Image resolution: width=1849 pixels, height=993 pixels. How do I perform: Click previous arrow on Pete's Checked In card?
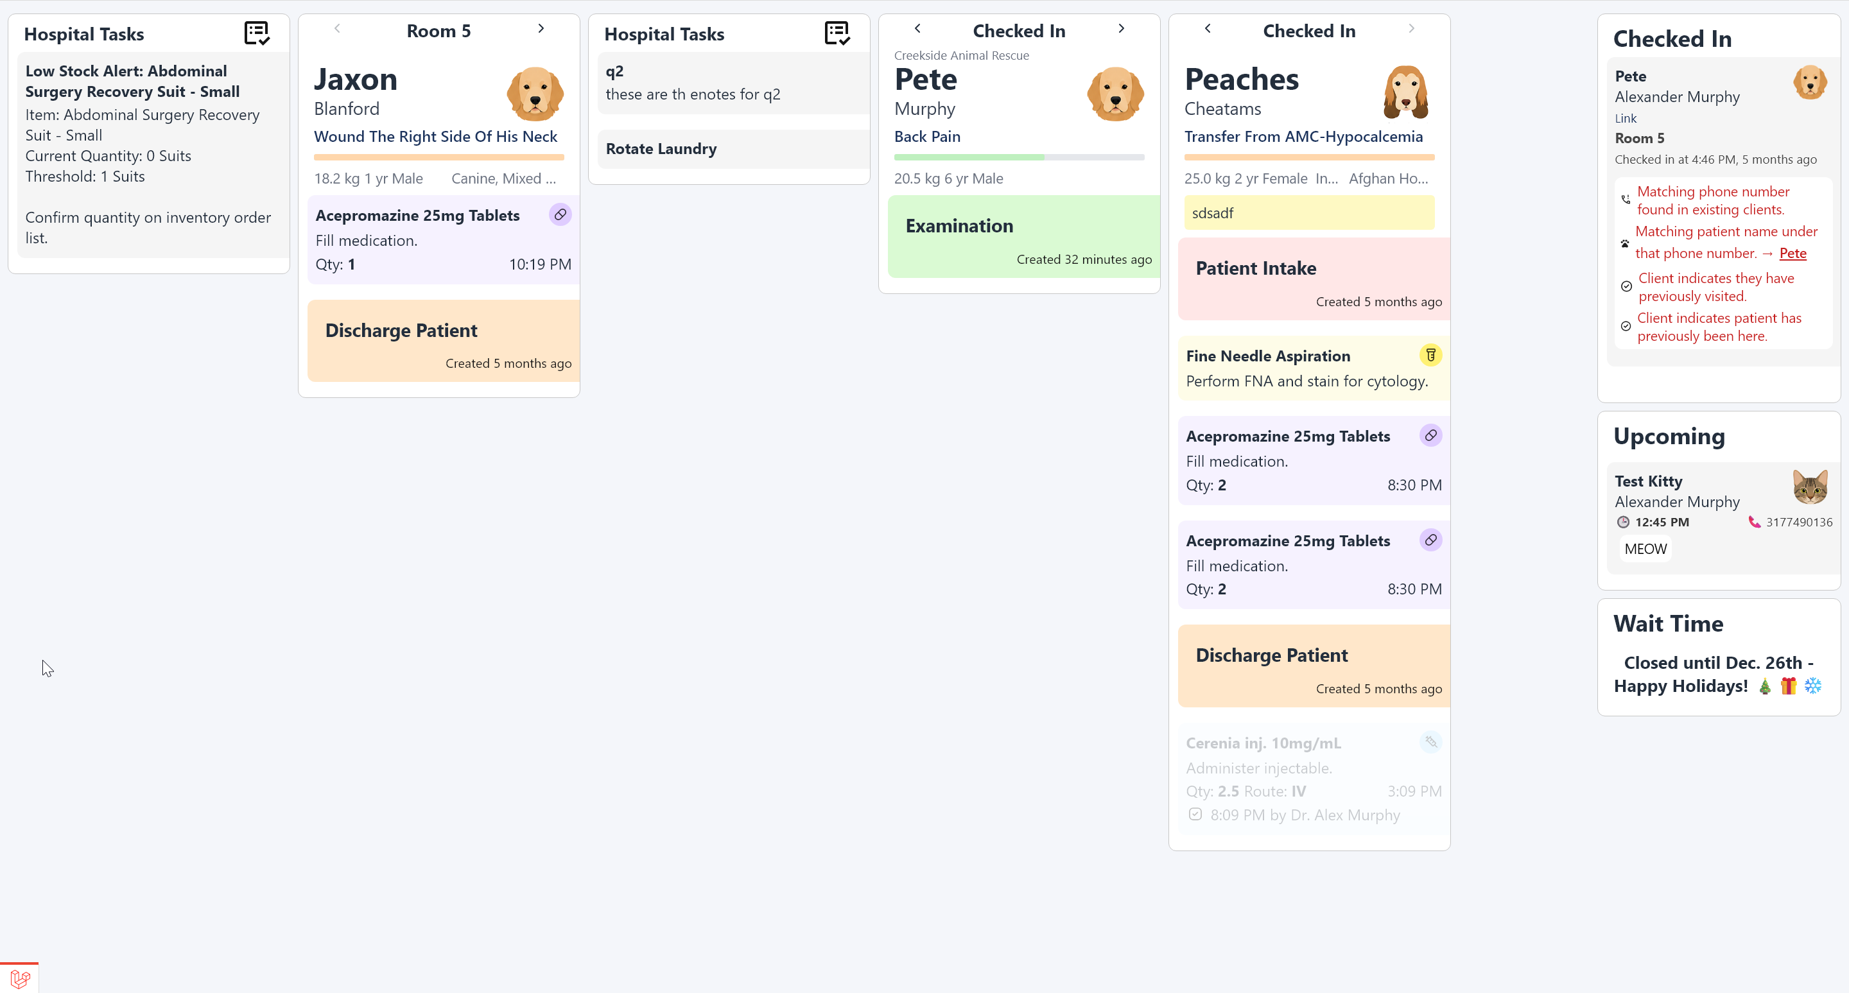point(917,29)
